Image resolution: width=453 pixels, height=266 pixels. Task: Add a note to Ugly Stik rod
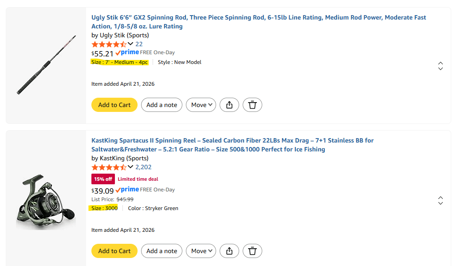pos(162,105)
